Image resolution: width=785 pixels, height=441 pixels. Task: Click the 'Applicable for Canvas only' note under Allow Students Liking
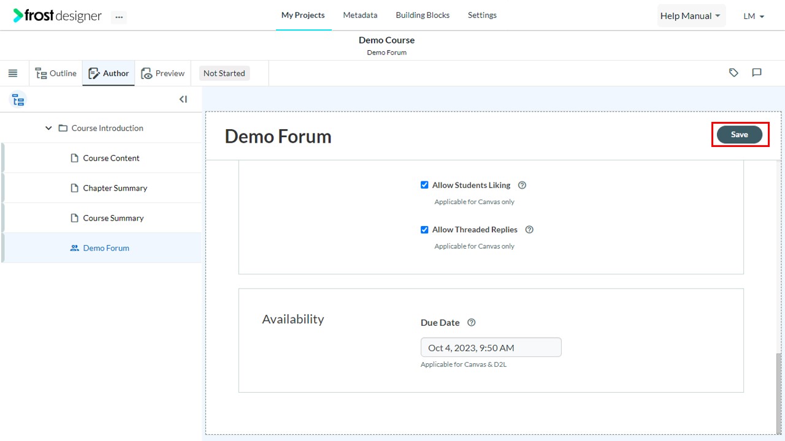pos(475,202)
